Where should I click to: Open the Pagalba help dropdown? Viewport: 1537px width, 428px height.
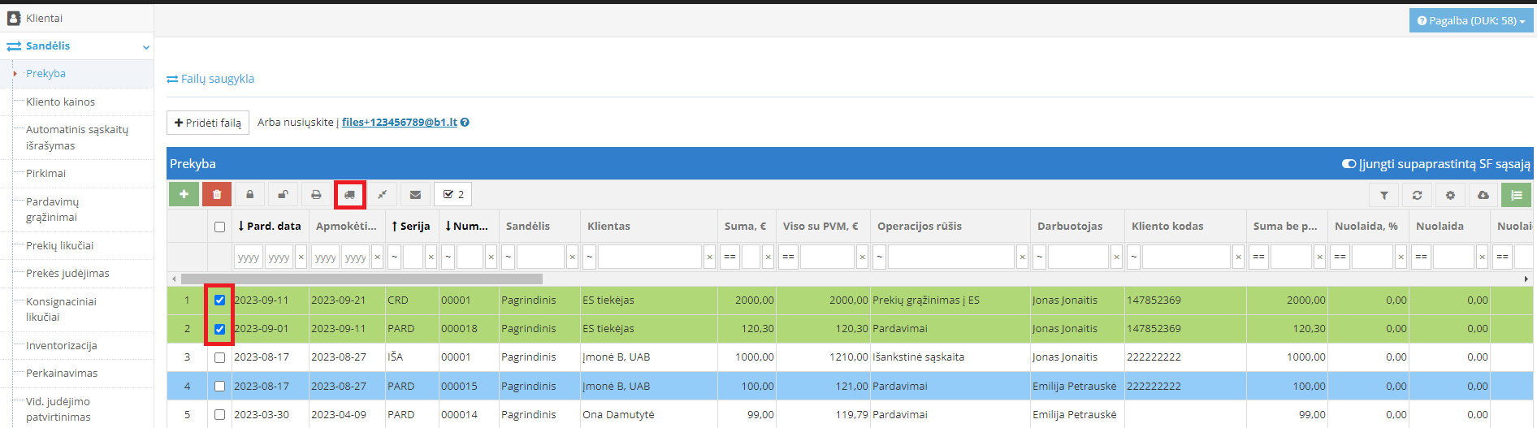pyautogui.click(x=1470, y=20)
